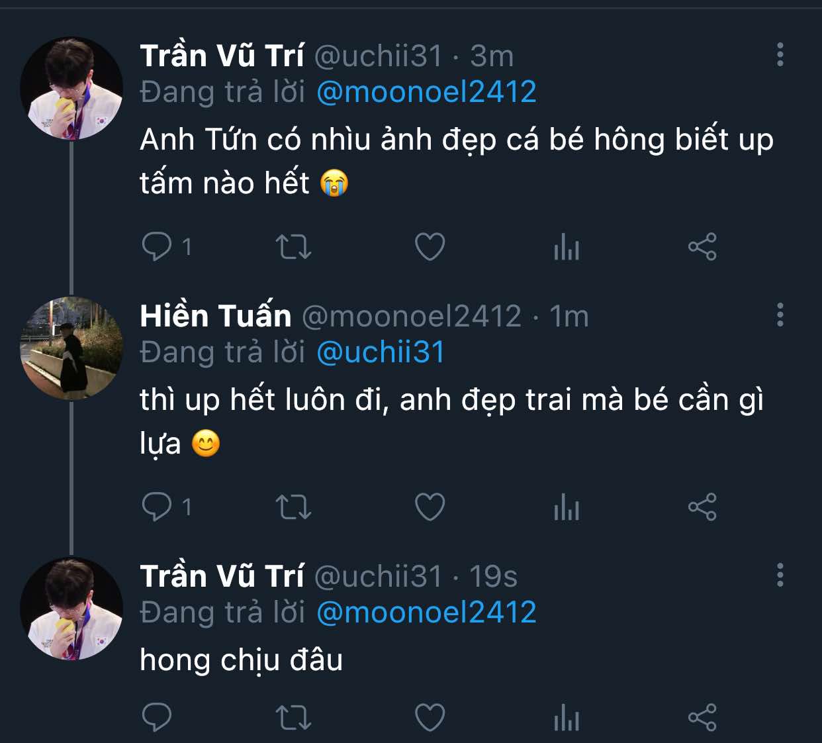Screen dimensions: 822x743
Task: Reply to the first tweet by Trần Vũ Trí
Action: point(157,247)
